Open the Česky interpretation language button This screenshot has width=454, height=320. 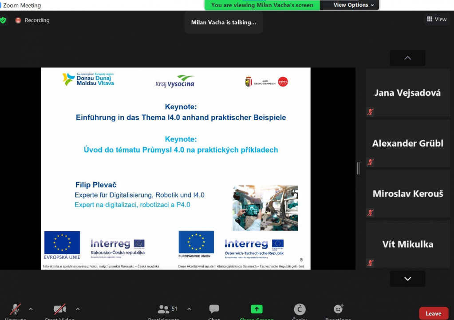click(x=300, y=312)
